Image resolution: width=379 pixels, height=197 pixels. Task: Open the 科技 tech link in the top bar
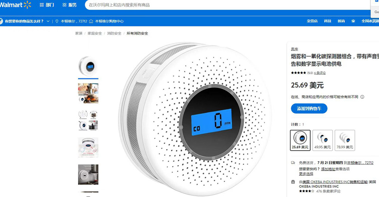[327, 21]
